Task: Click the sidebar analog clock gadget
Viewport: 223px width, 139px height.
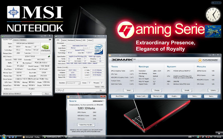Action: [x=213, y=15]
